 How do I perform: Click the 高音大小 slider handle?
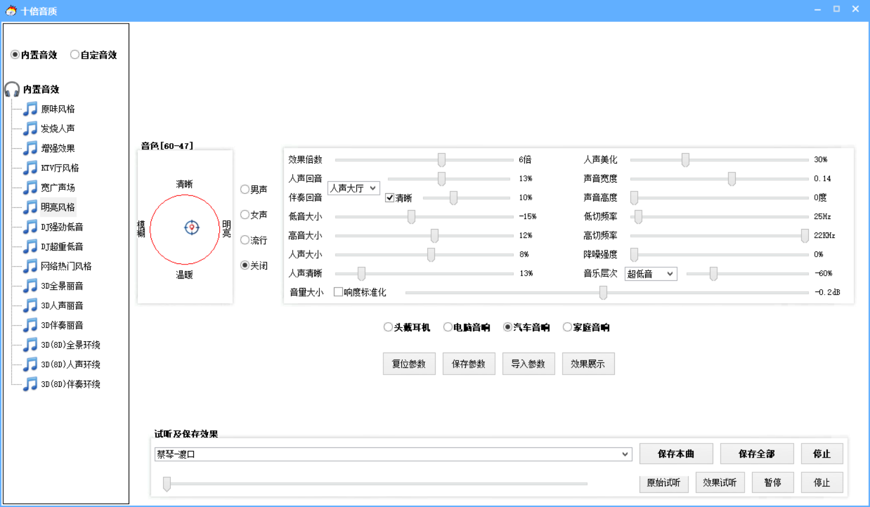coord(434,236)
